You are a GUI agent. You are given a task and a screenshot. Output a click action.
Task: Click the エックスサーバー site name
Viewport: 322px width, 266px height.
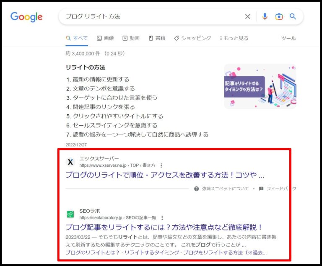pos(99,159)
